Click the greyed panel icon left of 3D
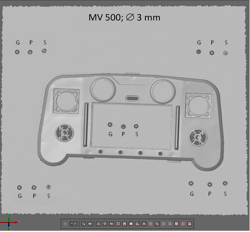The width and height of the screenshot is (250, 232). click(x=65, y=224)
